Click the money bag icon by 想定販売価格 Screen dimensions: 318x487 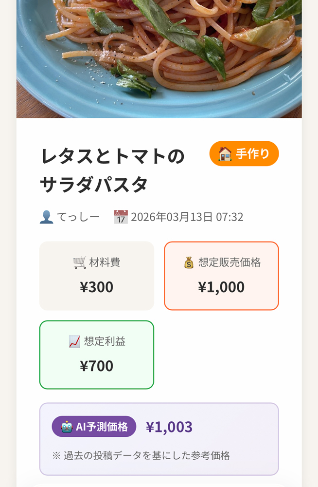tap(189, 263)
